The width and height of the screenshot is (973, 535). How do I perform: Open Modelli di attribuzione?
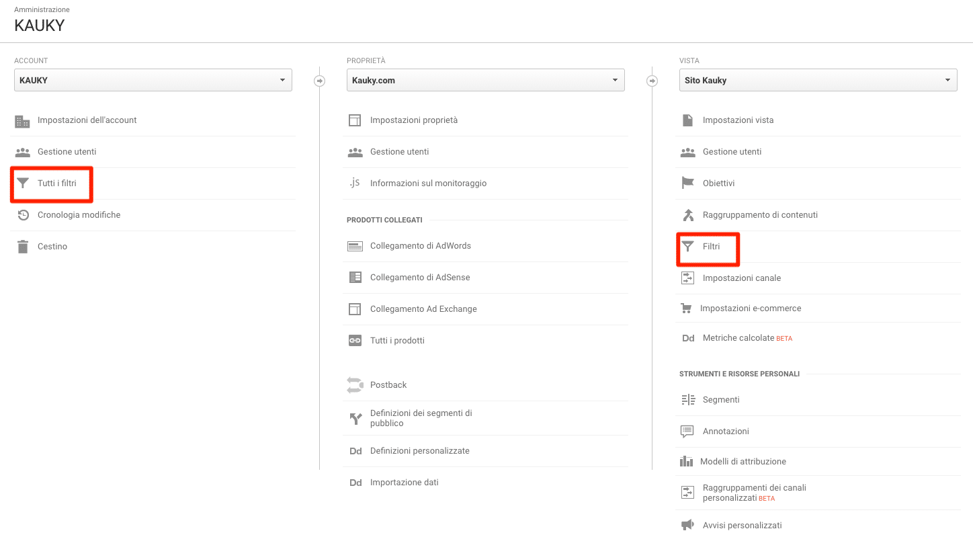(x=743, y=462)
